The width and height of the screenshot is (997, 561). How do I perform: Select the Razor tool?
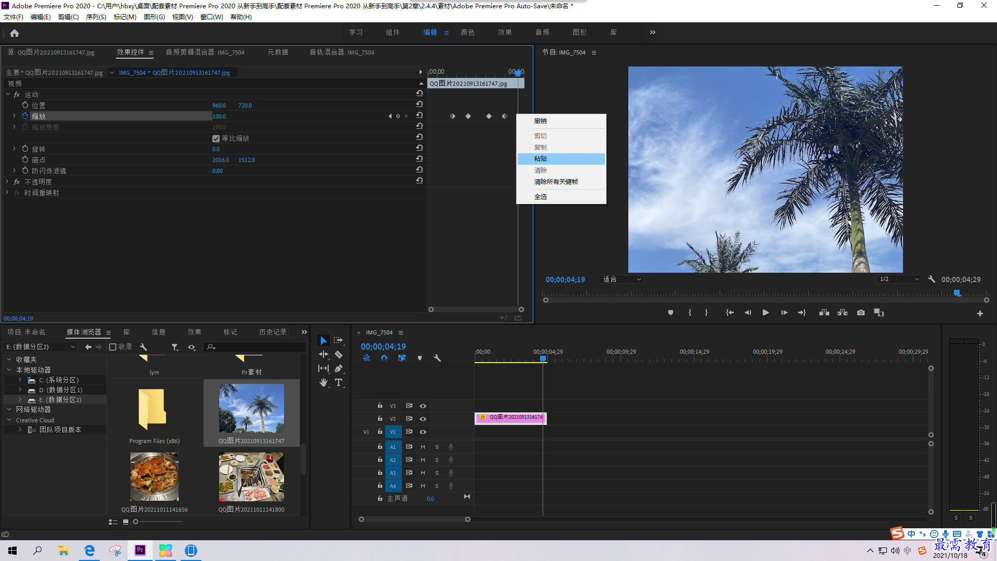tap(339, 354)
